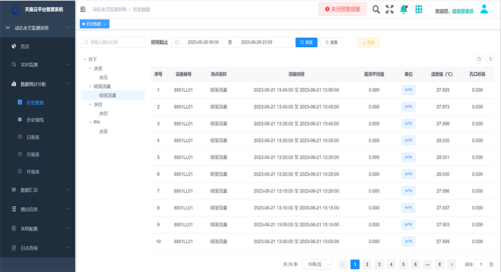Open the green grid apps icon
This screenshot has height=272, width=501.
tap(419, 10)
